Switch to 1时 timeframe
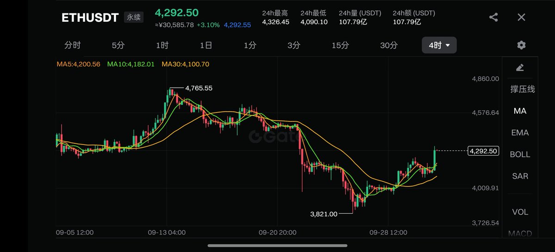 click(162, 45)
